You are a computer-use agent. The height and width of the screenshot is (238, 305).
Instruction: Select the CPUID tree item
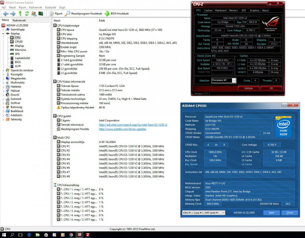(x=16, y=42)
